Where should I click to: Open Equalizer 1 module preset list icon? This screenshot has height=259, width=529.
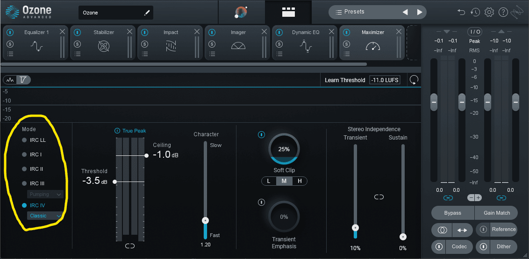pyautogui.click(x=10, y=54)
